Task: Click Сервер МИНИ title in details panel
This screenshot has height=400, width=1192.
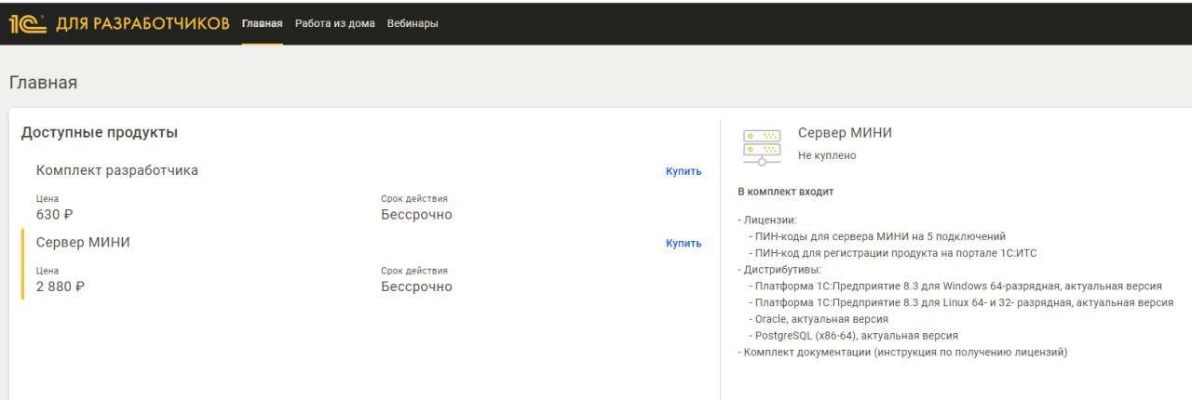Action: click(845, 133)
